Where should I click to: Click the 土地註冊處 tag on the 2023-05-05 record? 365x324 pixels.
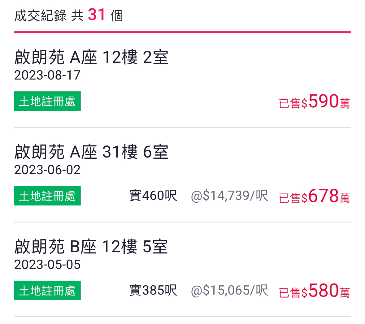47,291
